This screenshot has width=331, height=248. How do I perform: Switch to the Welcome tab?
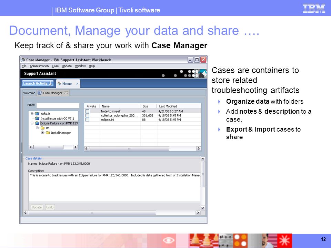[29, 93]
